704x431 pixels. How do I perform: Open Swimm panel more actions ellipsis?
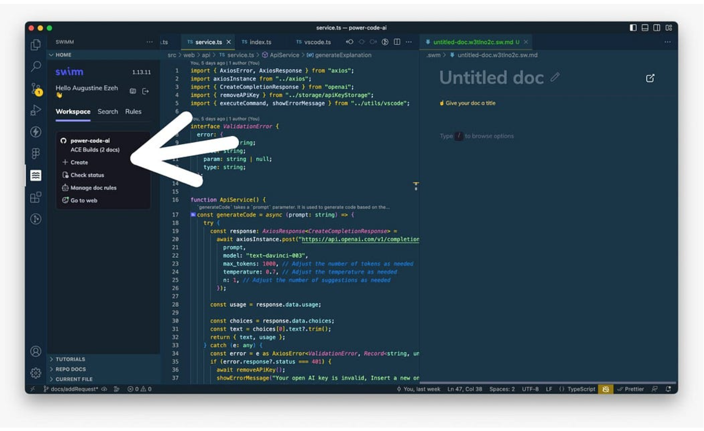[x=149, y=42]
